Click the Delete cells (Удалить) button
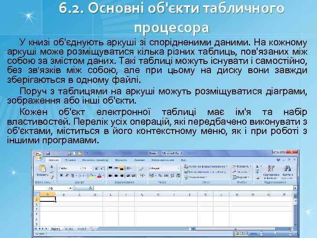The width and height of the screenshot is (317, 238). (240, 172)
